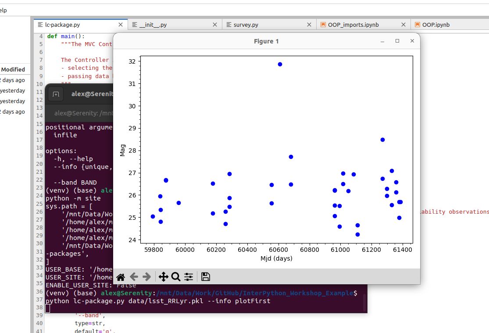
Task: Go forward to next plot view
Action: click(146, 277)
